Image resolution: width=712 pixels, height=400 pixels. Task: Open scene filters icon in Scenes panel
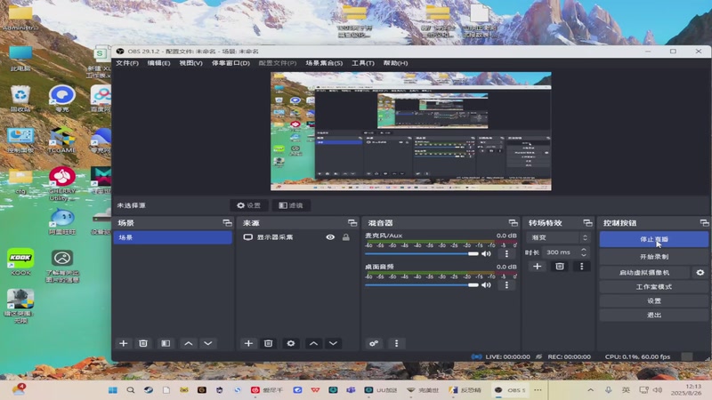pyautogui.click(x=166, y=343)
